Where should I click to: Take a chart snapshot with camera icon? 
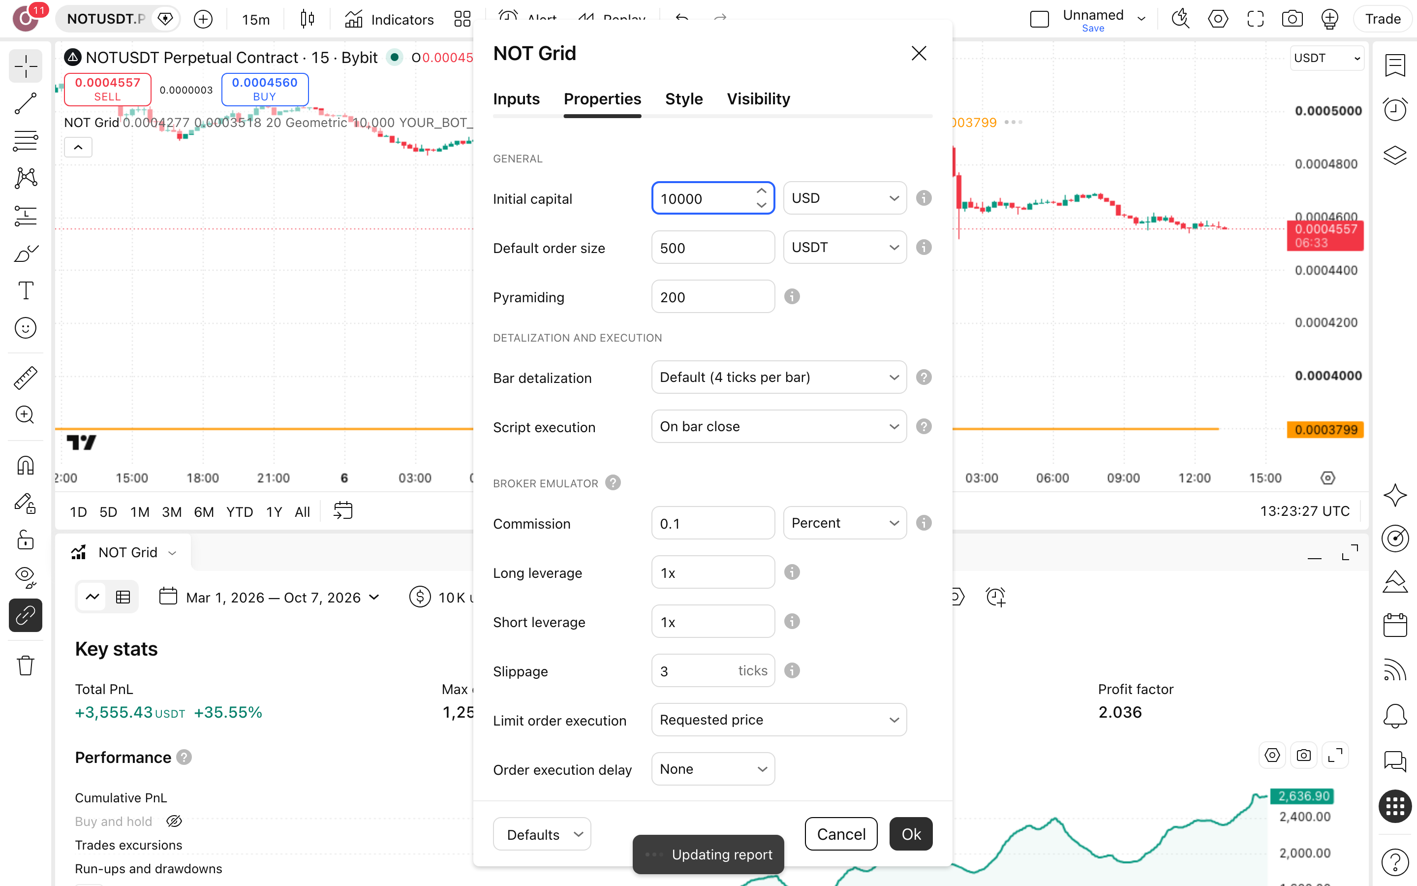point(1292,19)
